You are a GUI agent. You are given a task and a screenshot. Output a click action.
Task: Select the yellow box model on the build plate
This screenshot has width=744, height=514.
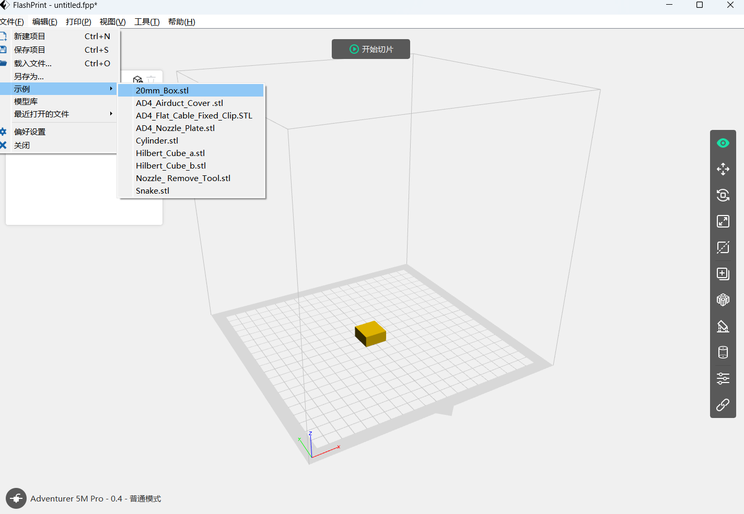(370, 333)
